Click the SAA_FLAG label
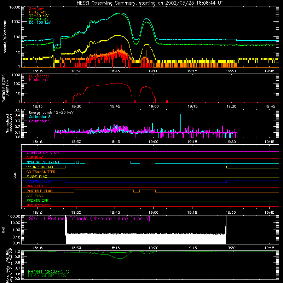Viewport: 283px width, 283px height. 35,186
